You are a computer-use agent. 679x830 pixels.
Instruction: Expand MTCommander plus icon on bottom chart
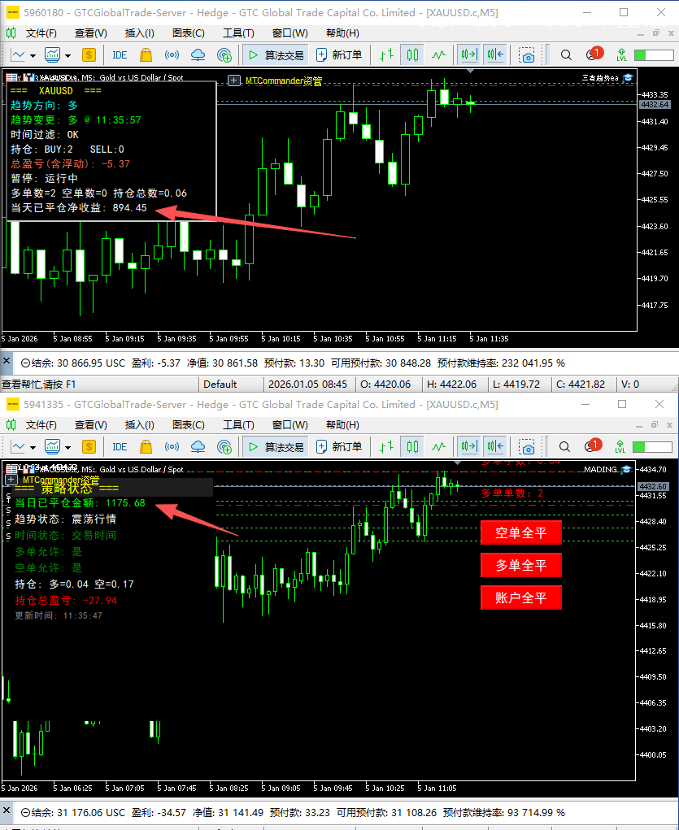tap(11, 479)
